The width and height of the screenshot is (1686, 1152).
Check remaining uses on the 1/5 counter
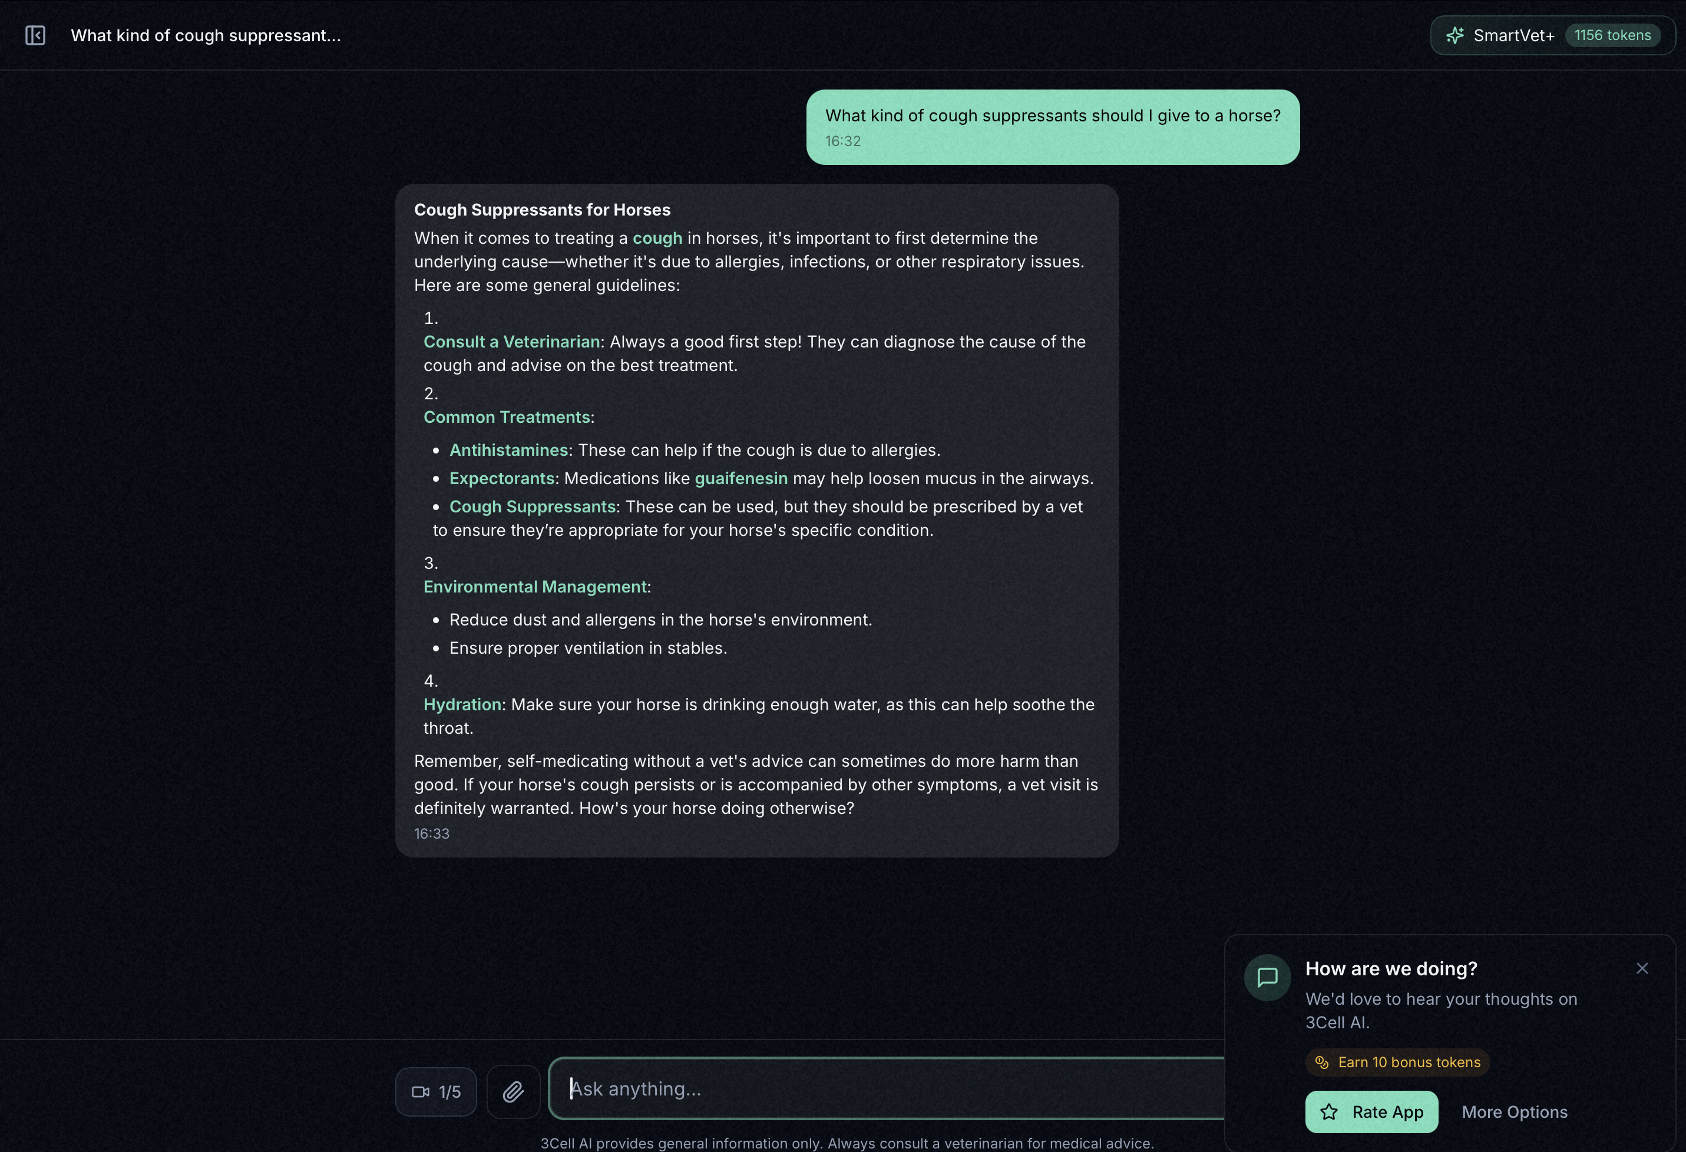pyautogui.click(x=448, y=1091)
